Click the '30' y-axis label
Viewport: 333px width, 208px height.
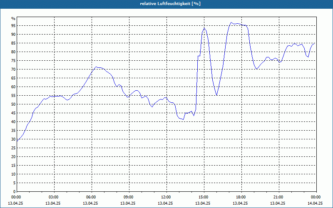(x=13, y=139)
